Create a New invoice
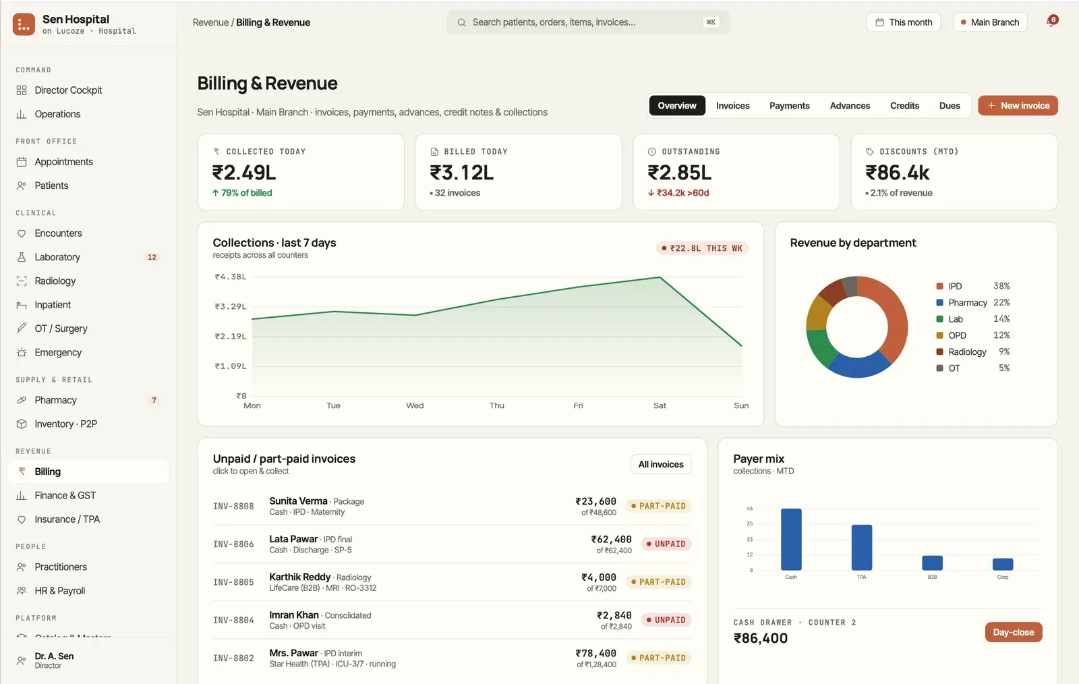 [x=1018, y=106]
